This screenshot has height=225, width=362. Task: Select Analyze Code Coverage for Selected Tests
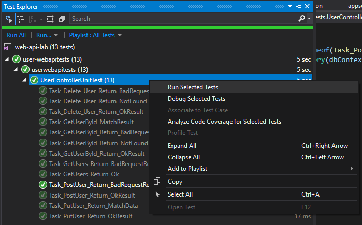coord(224,122)
